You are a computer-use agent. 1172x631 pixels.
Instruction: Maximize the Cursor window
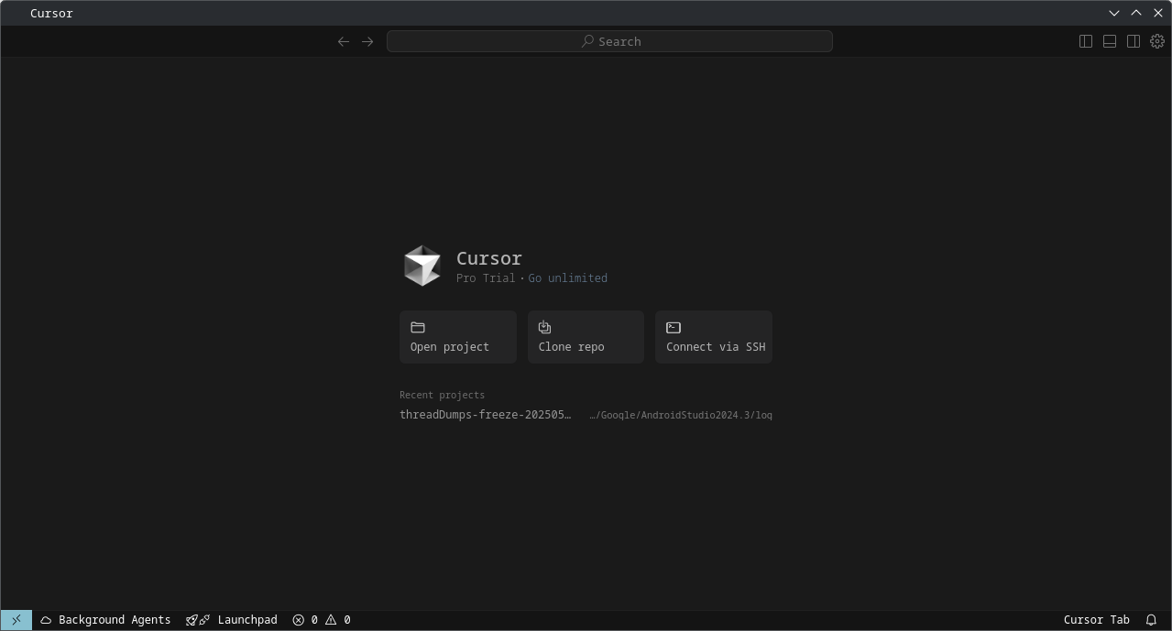pos(1136,13)
